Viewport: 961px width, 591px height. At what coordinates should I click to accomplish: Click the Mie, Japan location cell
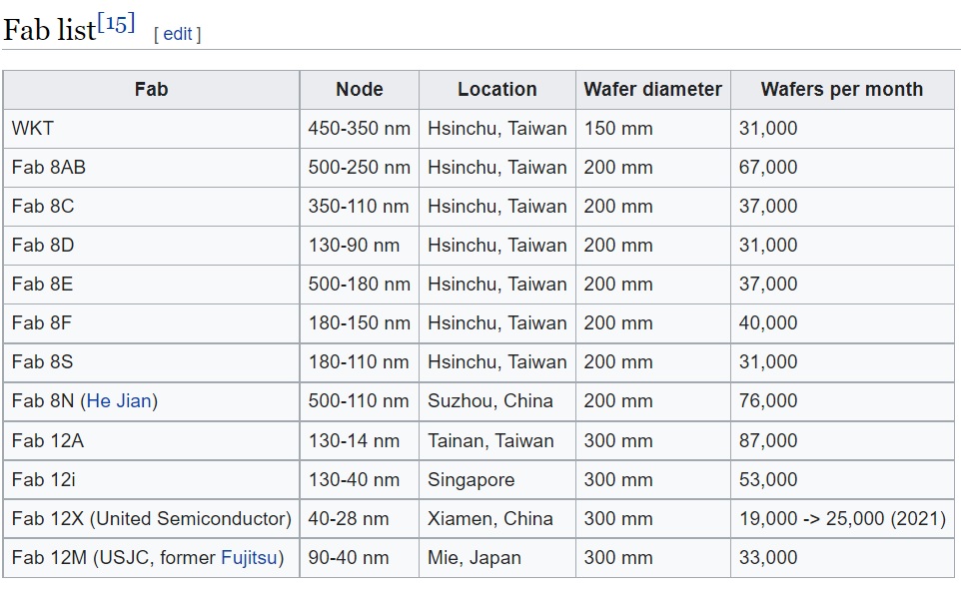[475, 558]
